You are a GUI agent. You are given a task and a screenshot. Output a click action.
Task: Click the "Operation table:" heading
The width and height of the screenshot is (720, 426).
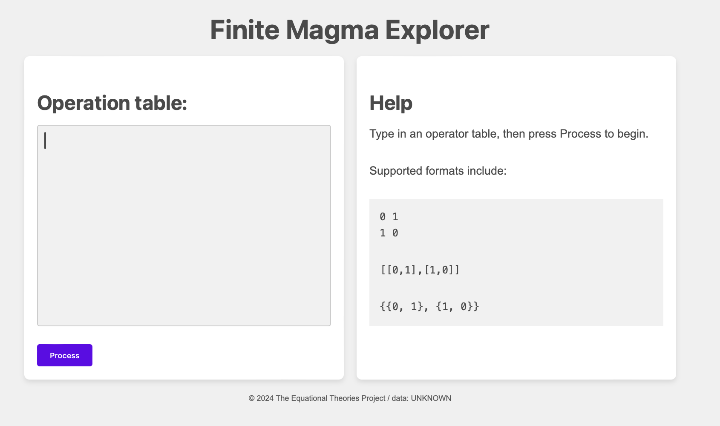tap(112, 103)
